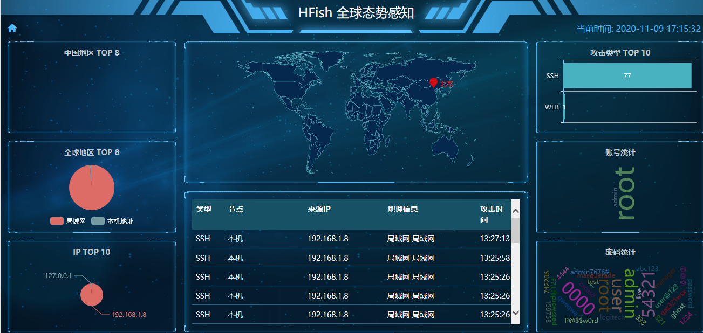Image resolution: width=703 pixels, height=333 pixels.
Task: Select the attack table's scrollbar thumb
Action: click(x=516, y=231)
